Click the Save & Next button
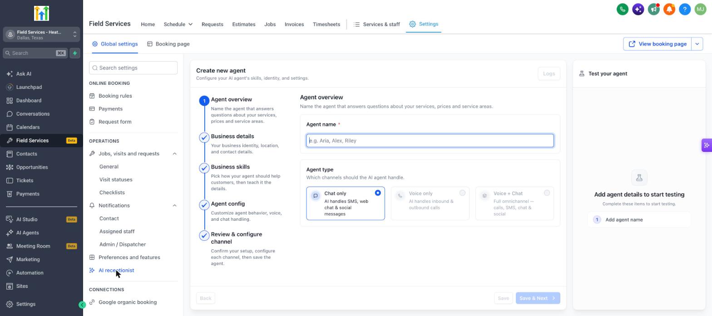 538,298
